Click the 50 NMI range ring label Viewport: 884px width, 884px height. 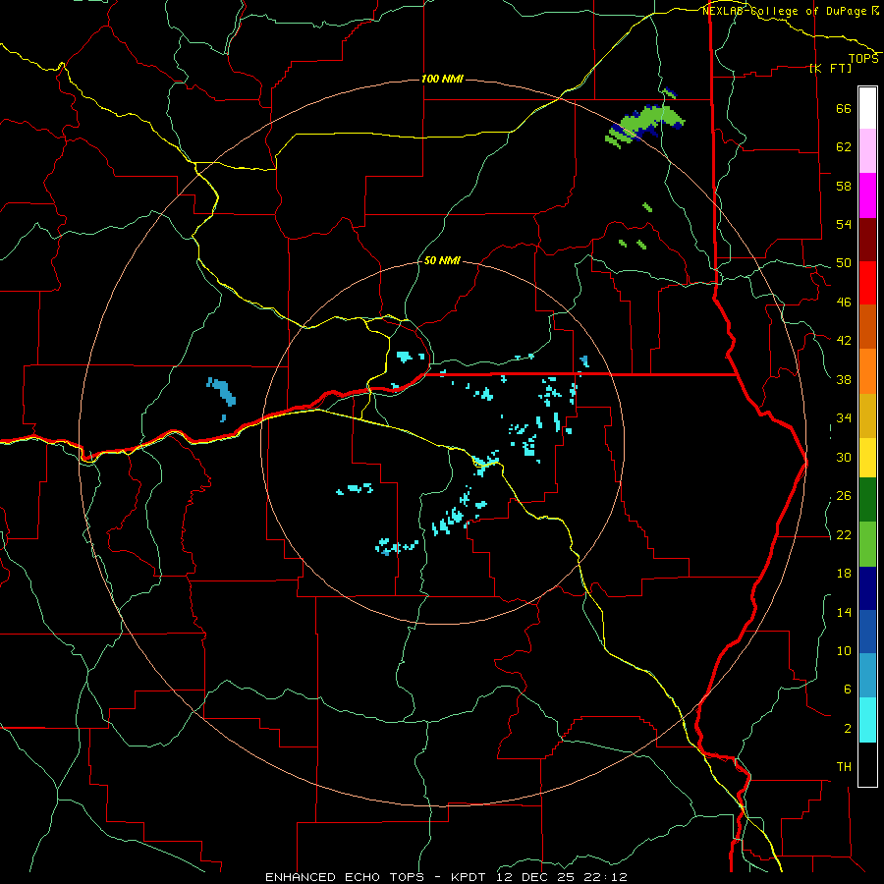click(442, 260)
